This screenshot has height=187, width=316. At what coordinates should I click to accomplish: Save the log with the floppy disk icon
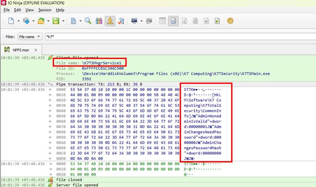(56, 21)
